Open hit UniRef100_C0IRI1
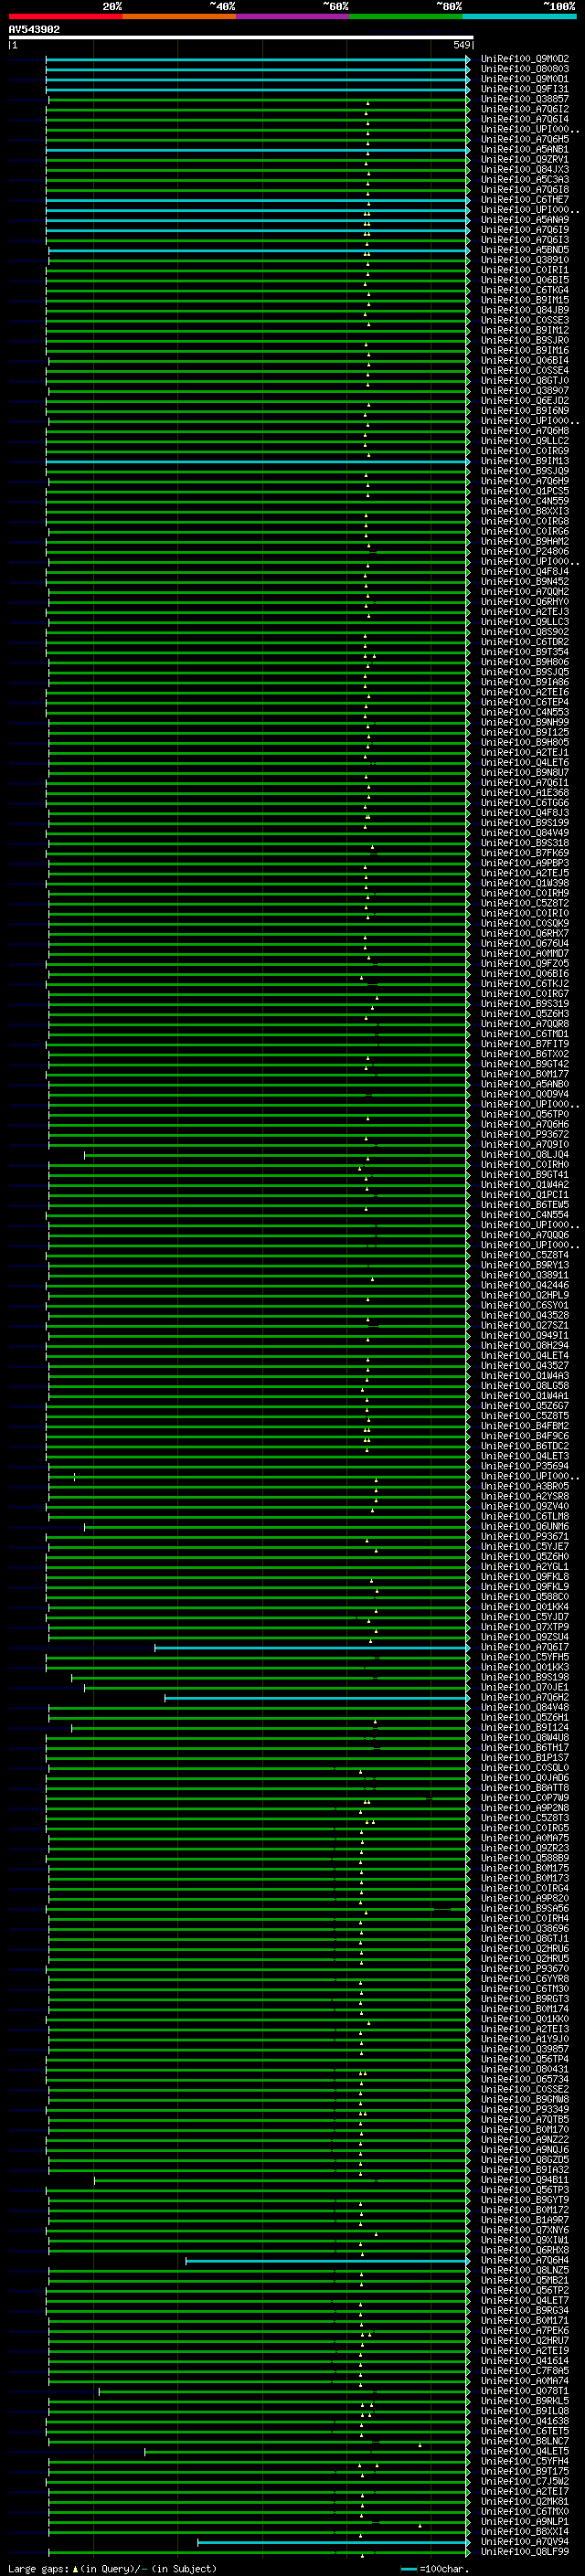 point(525,270)
